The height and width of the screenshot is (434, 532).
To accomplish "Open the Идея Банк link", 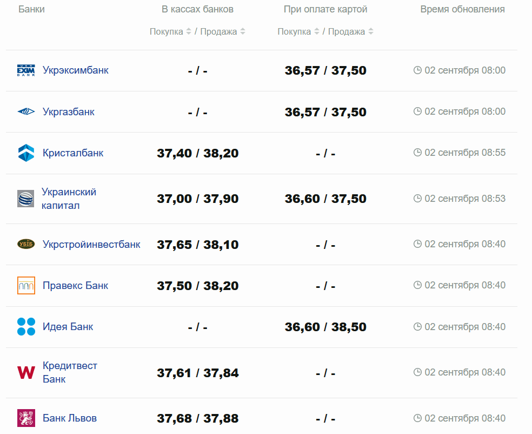I will [68, 327].
